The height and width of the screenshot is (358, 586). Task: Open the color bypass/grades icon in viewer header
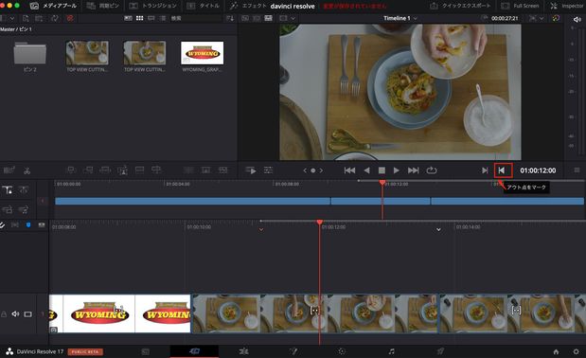[556, 18]
